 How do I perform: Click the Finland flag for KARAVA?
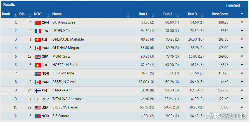pyautogui.click(x=37, y=91)
